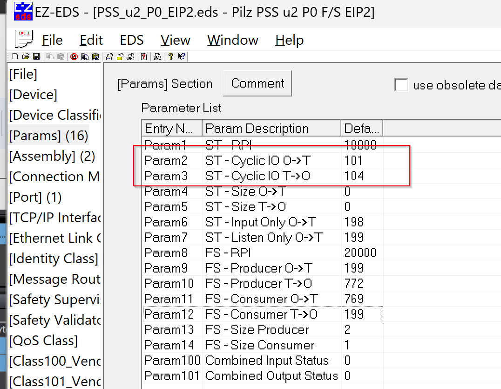501x389 pixels.
Task: Click the insert yellow-box entry toolbar icon
Action: click(x=120, y=56)
